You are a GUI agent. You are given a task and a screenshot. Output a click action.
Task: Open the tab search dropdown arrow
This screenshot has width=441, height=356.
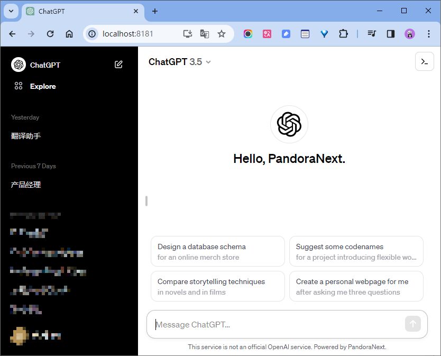(x=11, y=11)
